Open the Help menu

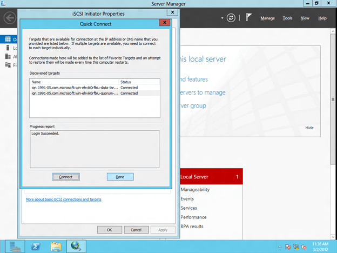(x=322, y=18)
